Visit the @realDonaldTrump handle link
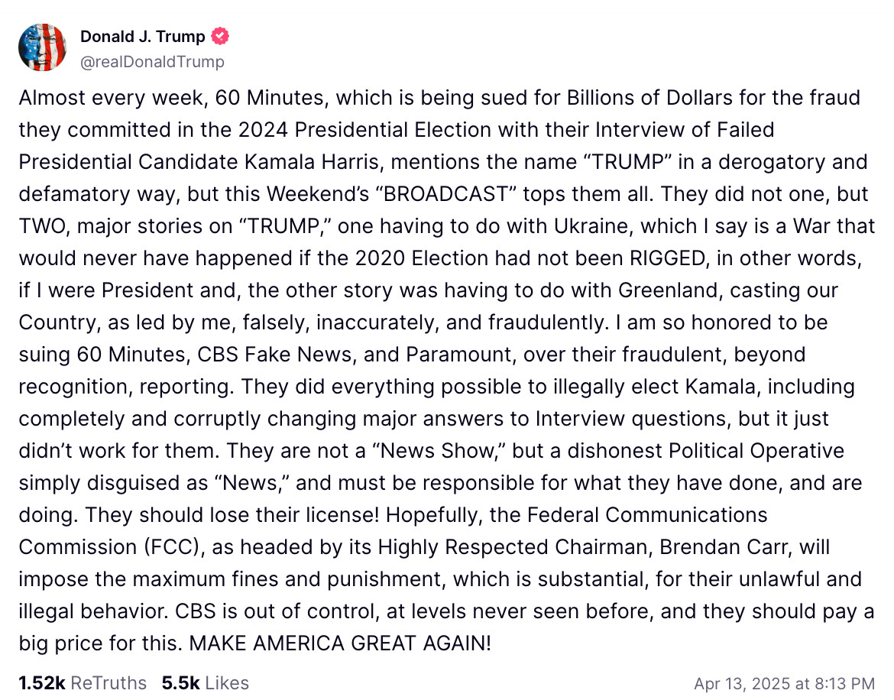This screenshot has height=700, width=894. pyautogui.click(x=152, y=62)
